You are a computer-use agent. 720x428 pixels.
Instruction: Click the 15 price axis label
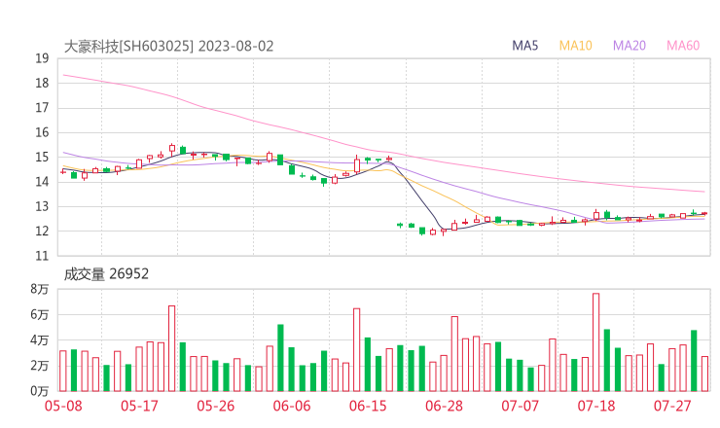pos(42,158)
